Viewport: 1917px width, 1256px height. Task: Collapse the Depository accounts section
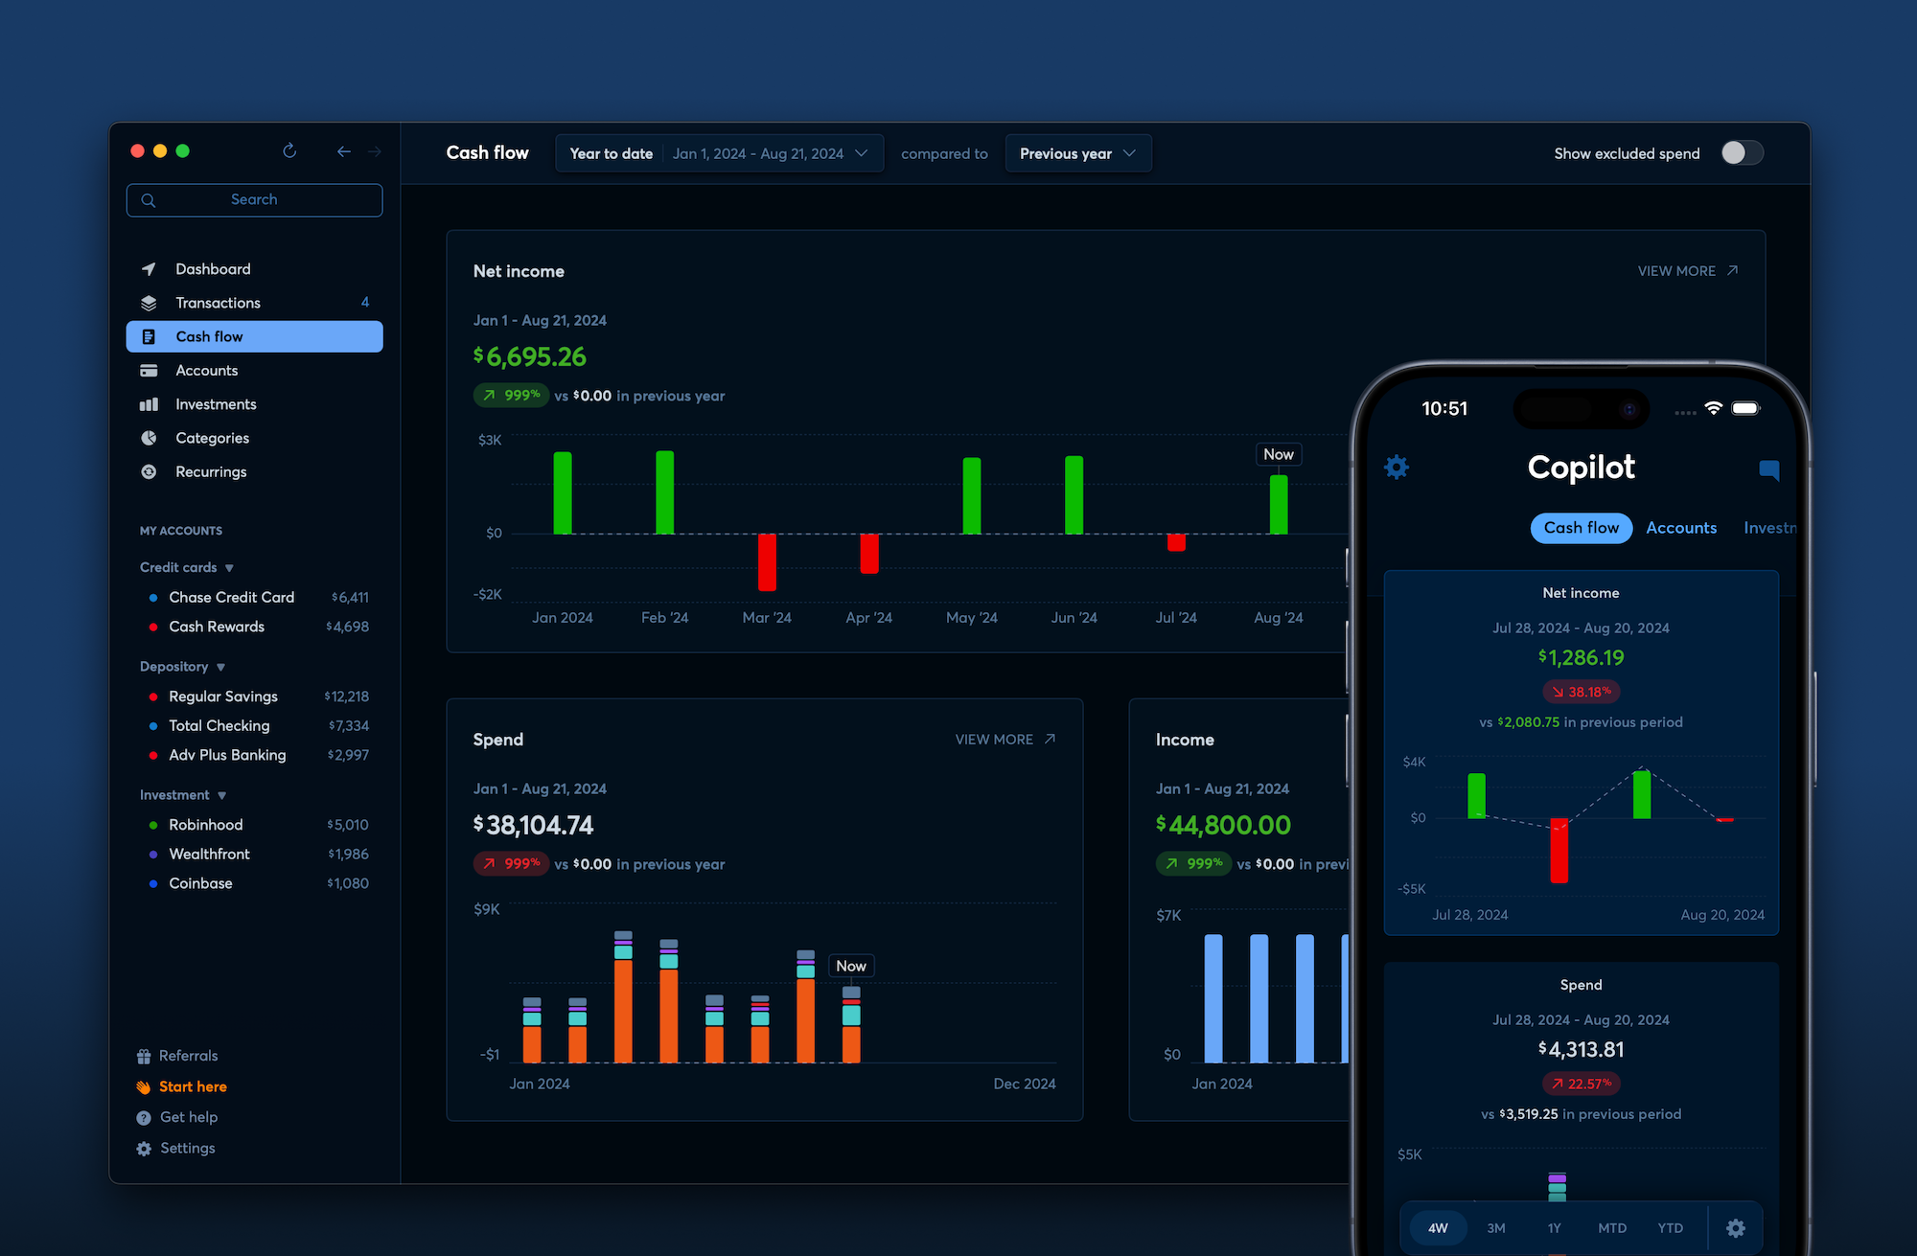[x=220, y=666]
